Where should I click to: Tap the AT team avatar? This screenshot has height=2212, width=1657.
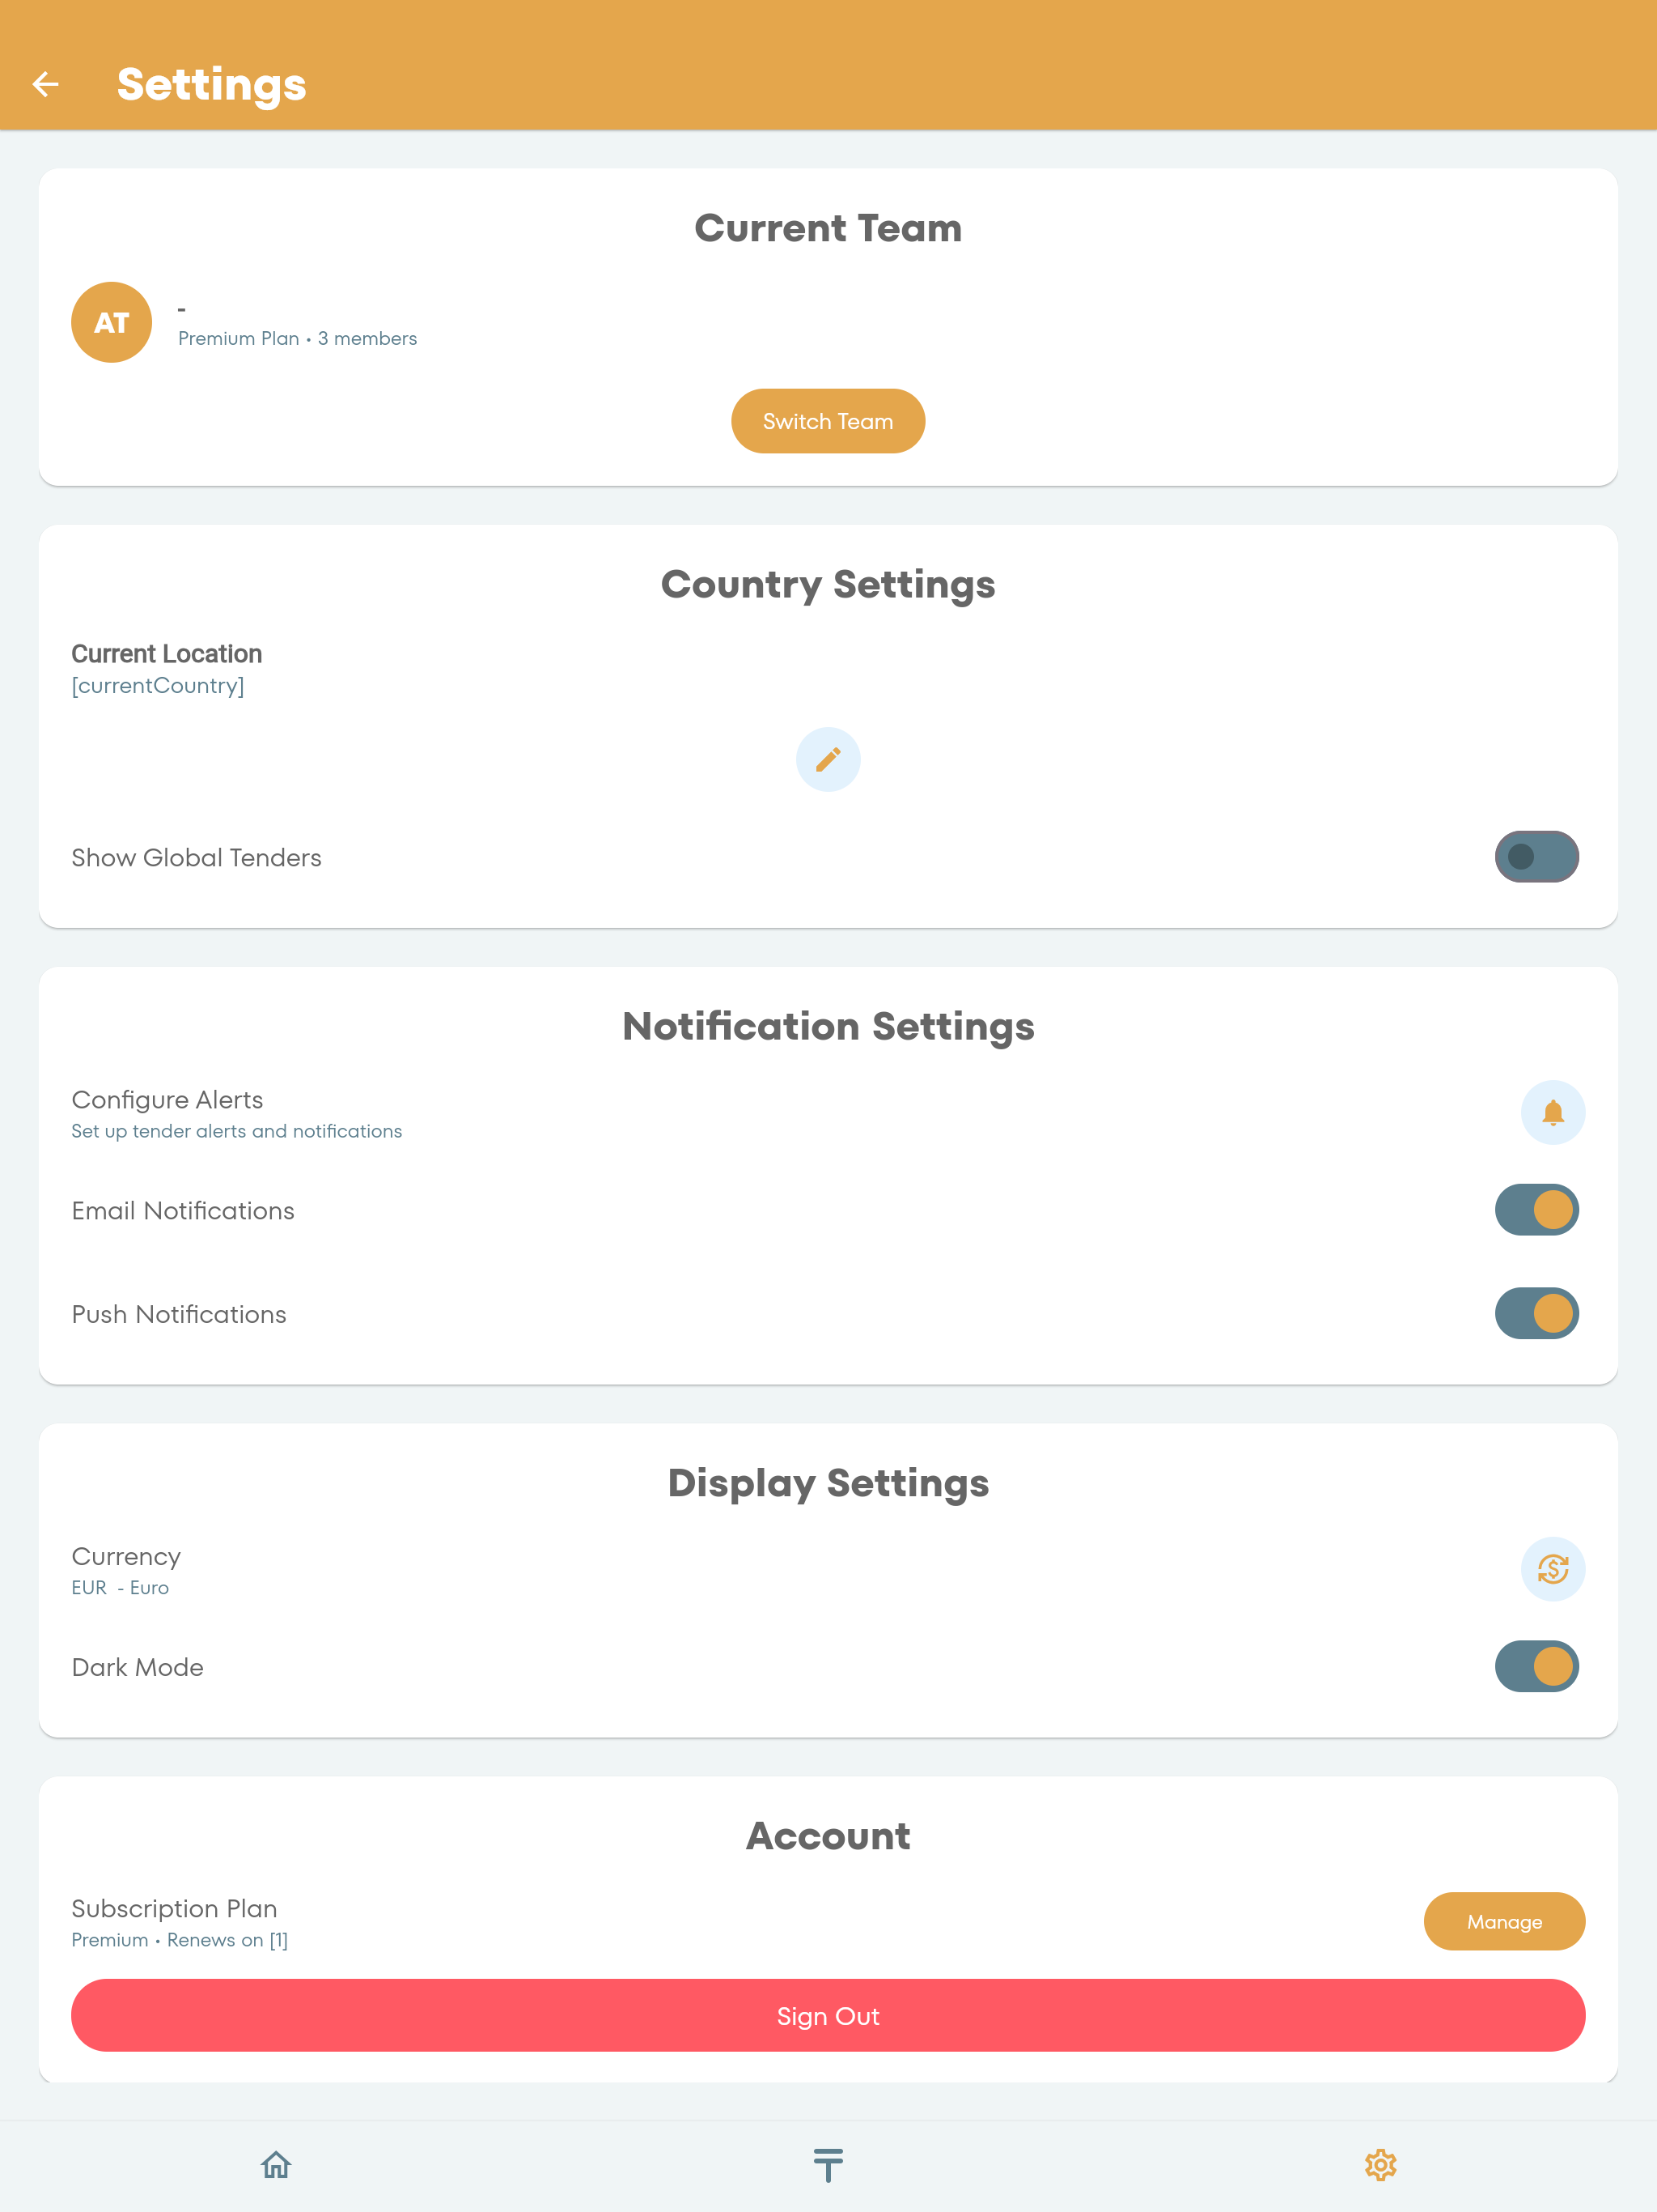click(x=112, y=322)
